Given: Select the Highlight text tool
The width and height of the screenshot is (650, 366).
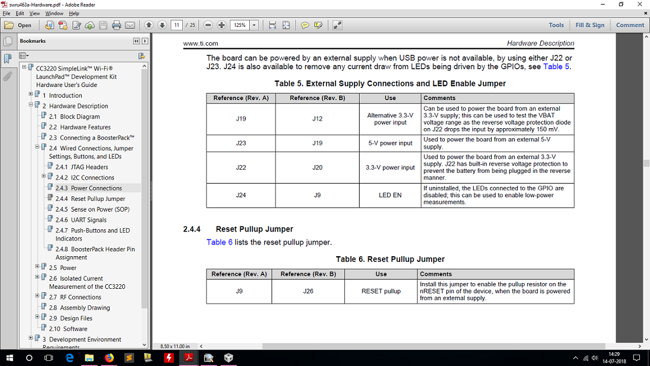Looking at the screenshot, I should click(x=318, y=25).
